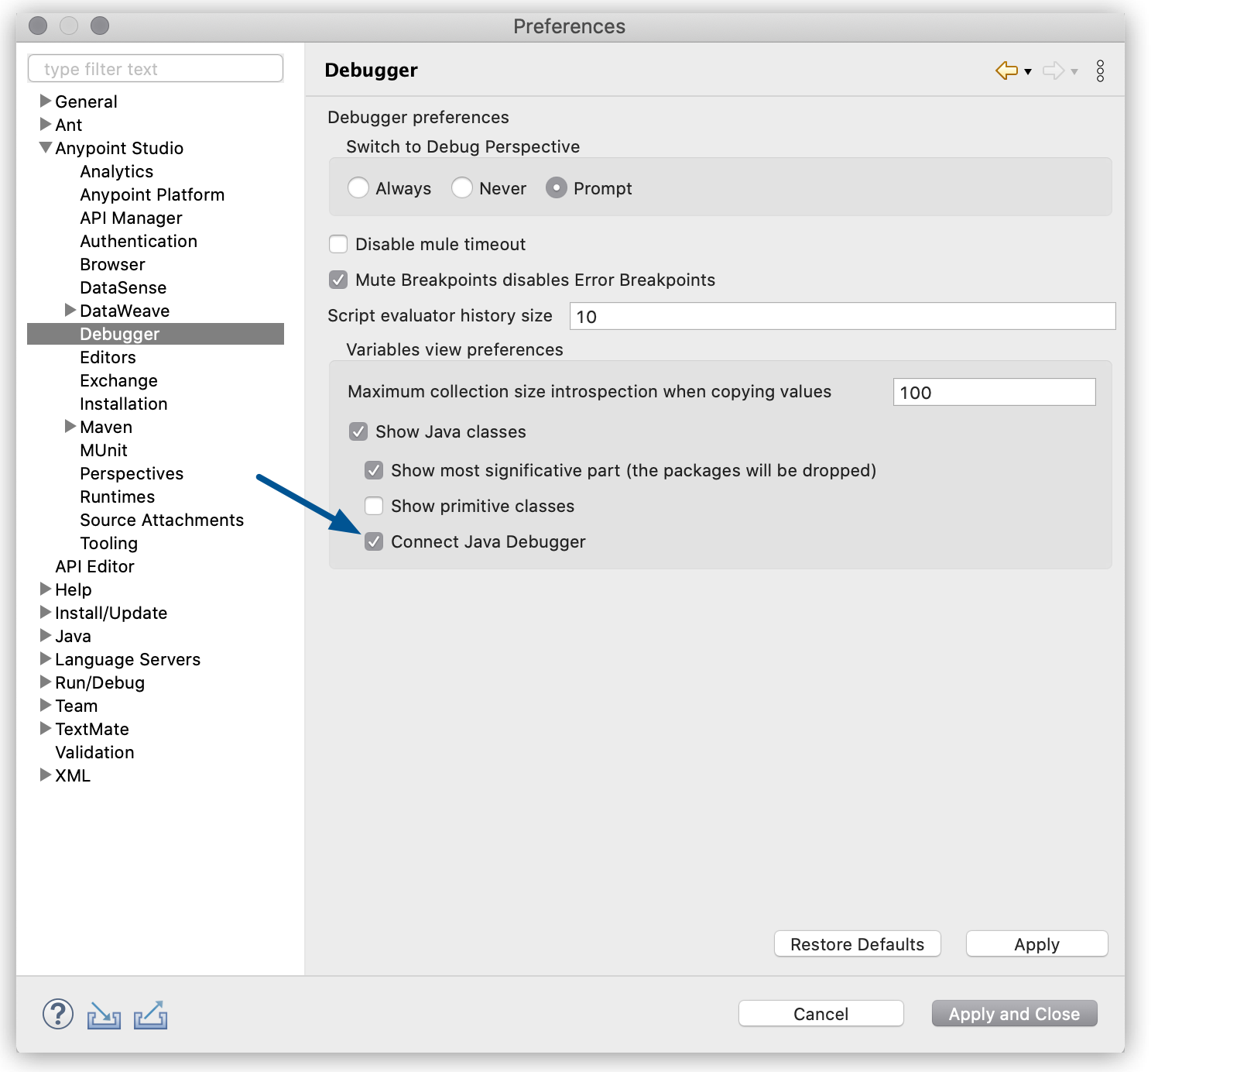Open the three-dot view menu icon
Viewport: 1254px width, 1072px height.
pos(1100,70)
